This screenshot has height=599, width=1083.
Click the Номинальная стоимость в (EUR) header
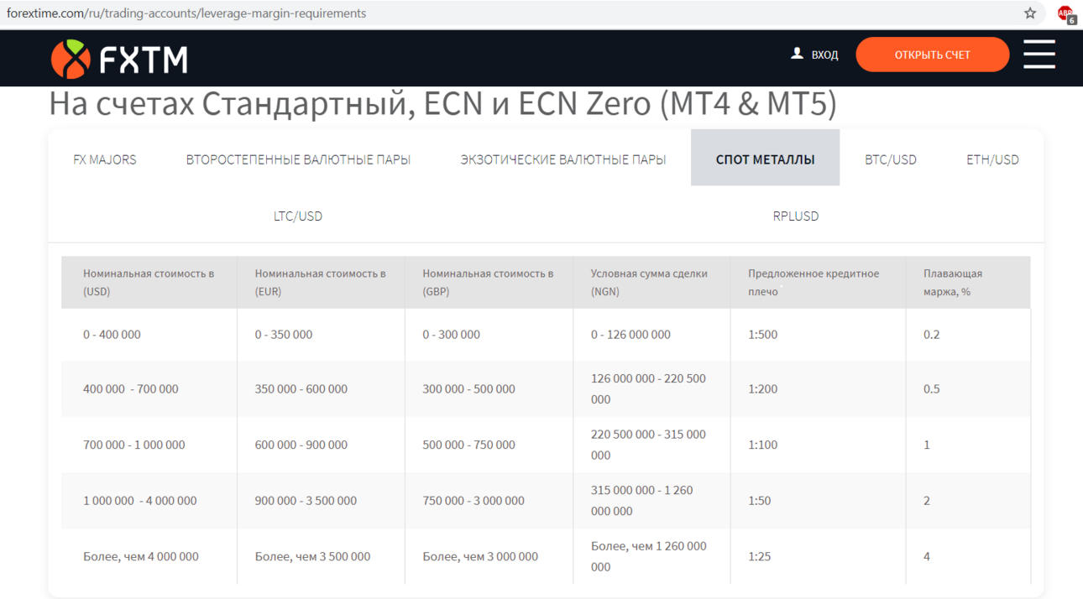(x=321, y=283)
